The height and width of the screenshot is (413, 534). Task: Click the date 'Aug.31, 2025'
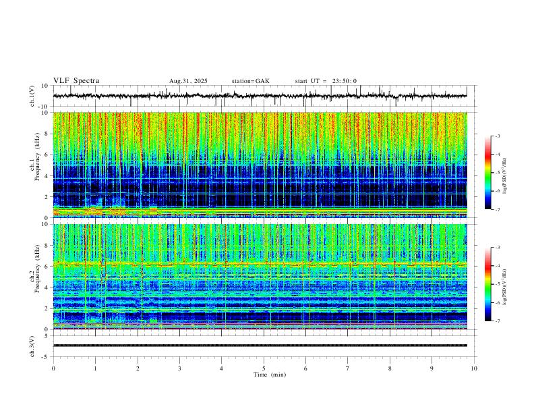[x=188, y=81]
